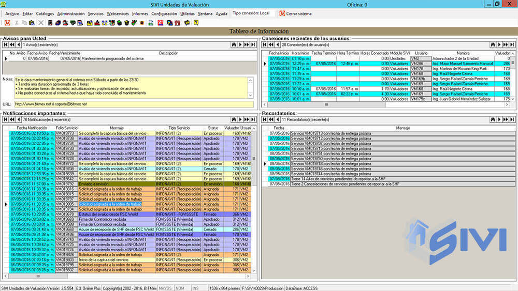Select connection row for Administrador 2 de la Unidad

[x=390, y=58]
